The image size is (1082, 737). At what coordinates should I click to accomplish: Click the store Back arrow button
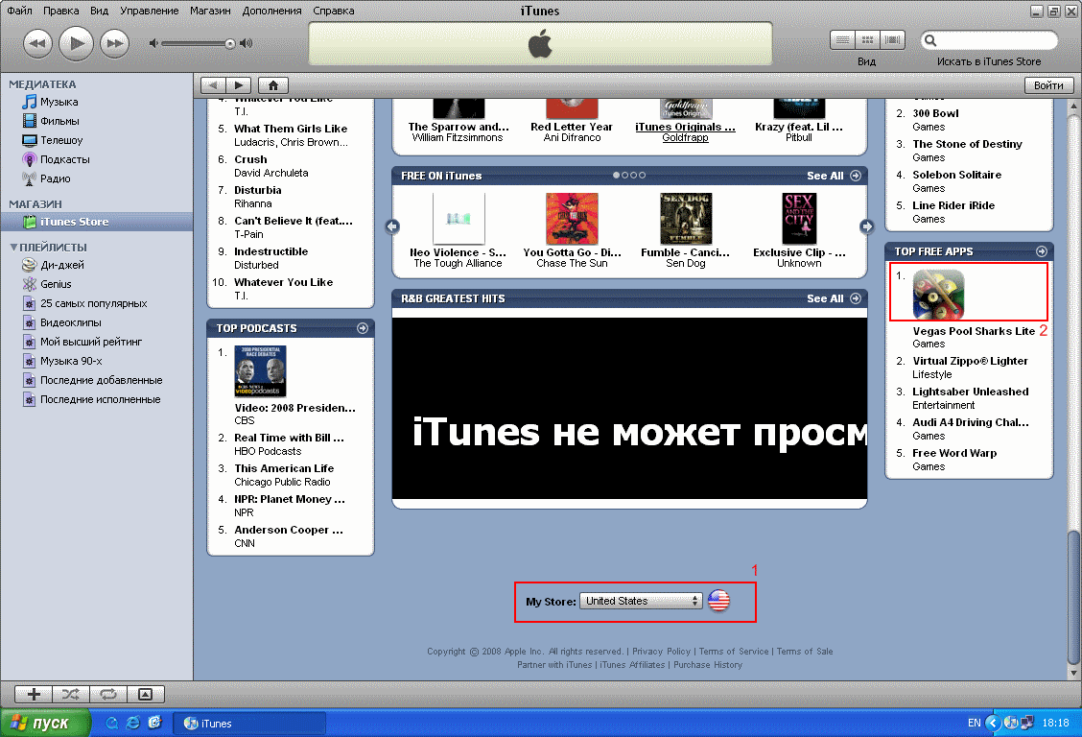click(213, 85)
